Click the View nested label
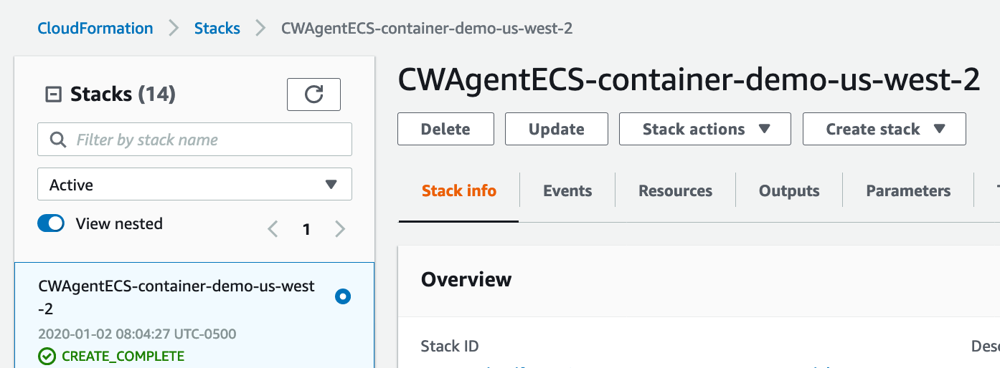The image size is (1000, 368). click(x=119, y=223)
